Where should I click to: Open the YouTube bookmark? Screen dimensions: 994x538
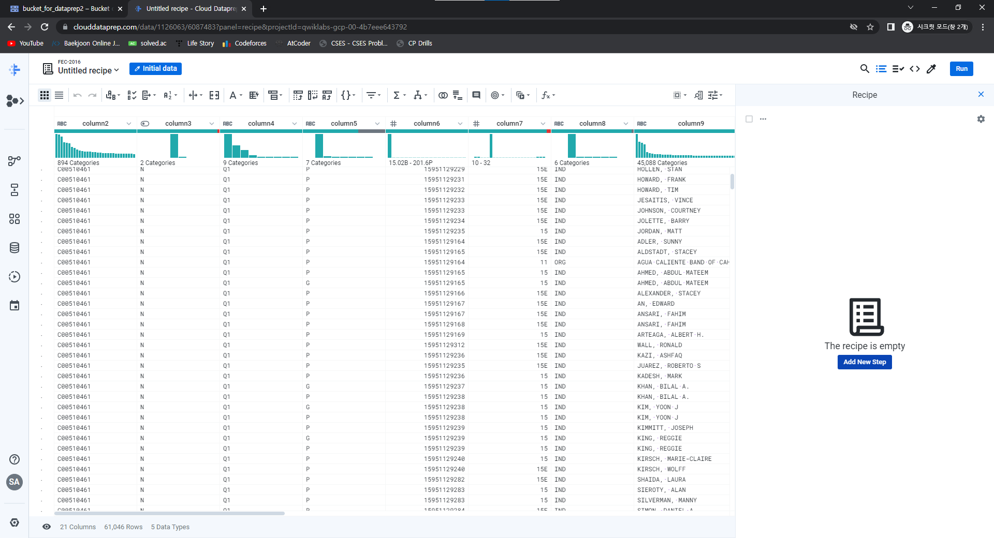pyautogui.click(x=25, y=43)
